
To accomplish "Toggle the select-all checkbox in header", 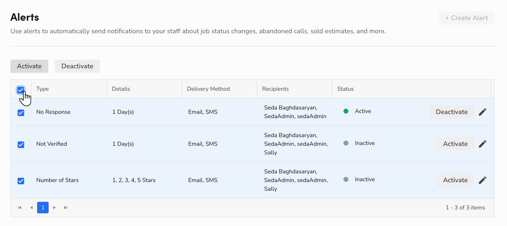I will 21,89.
